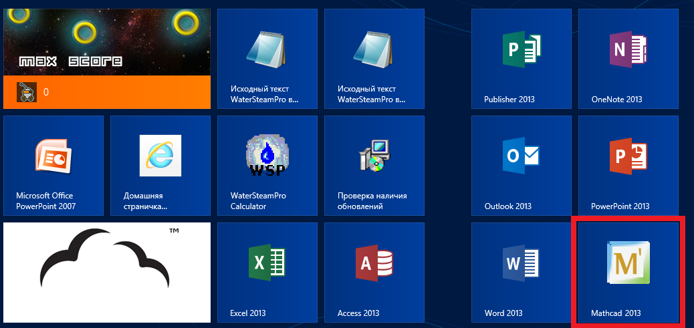The width and height of the screenshot is (694, 328).
Task: Launch Outlook 2013
Action: click(x=521, y=165)
